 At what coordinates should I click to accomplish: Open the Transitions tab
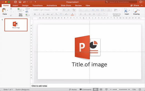tap(37, 5)
